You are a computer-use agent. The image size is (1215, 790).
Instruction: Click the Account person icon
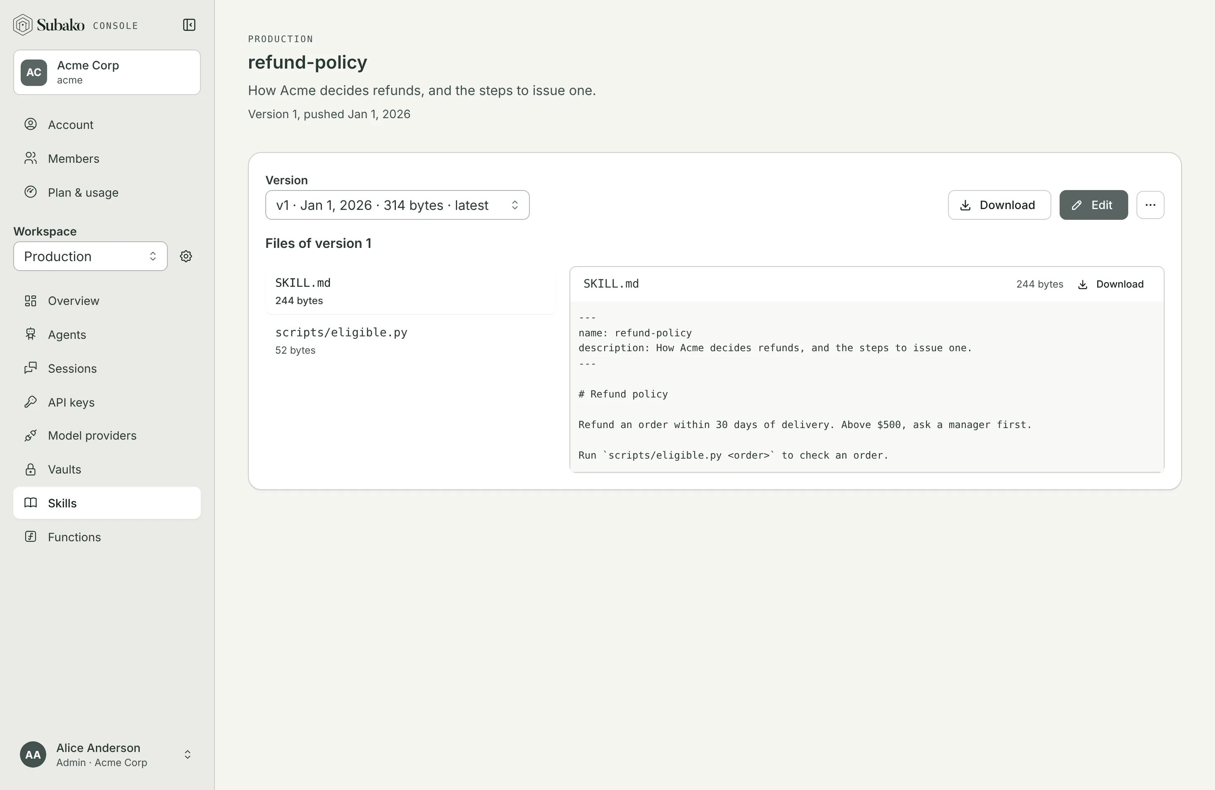tap(31, 124)
